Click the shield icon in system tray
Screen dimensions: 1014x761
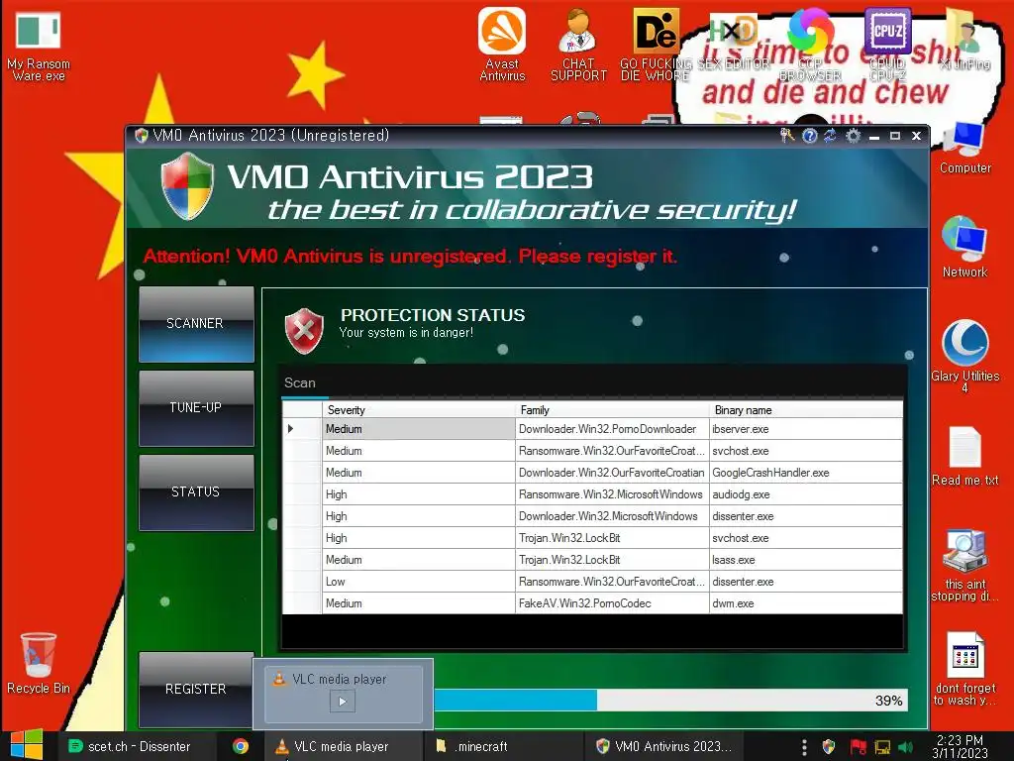(829, 747)
